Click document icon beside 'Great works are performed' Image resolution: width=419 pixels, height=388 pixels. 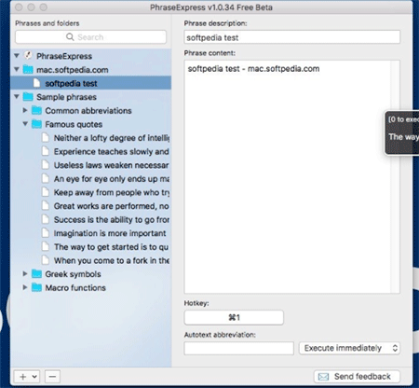click(46, 206)
